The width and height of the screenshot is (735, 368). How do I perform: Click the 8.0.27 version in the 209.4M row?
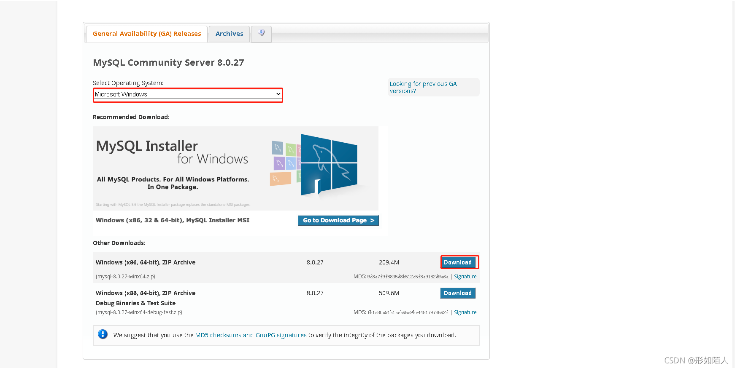click(x=315, y=262)
